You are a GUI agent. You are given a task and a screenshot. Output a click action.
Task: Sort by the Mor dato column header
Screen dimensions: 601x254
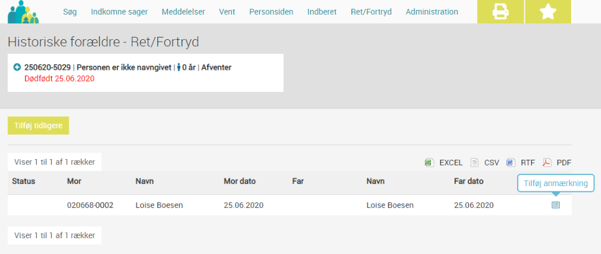click(x=239, y=181)
